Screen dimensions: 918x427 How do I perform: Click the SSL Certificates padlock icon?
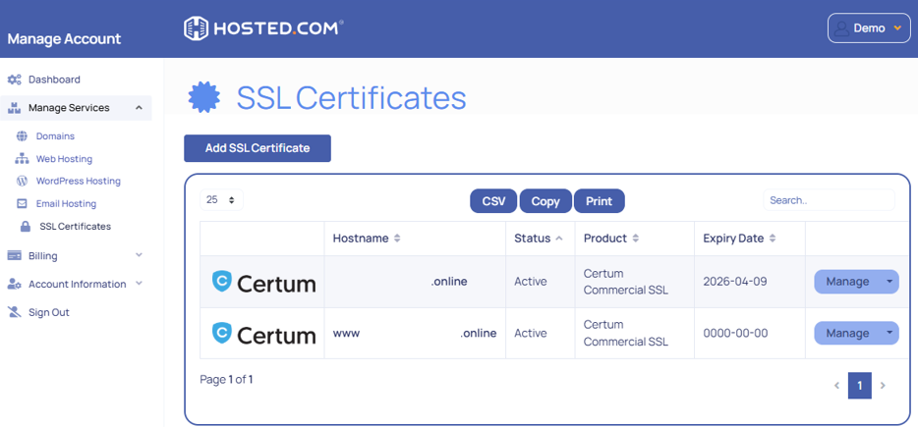[26, 227]
